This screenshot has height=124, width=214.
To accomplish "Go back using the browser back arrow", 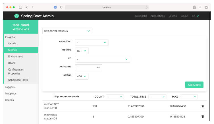I will tap(27, 7).
